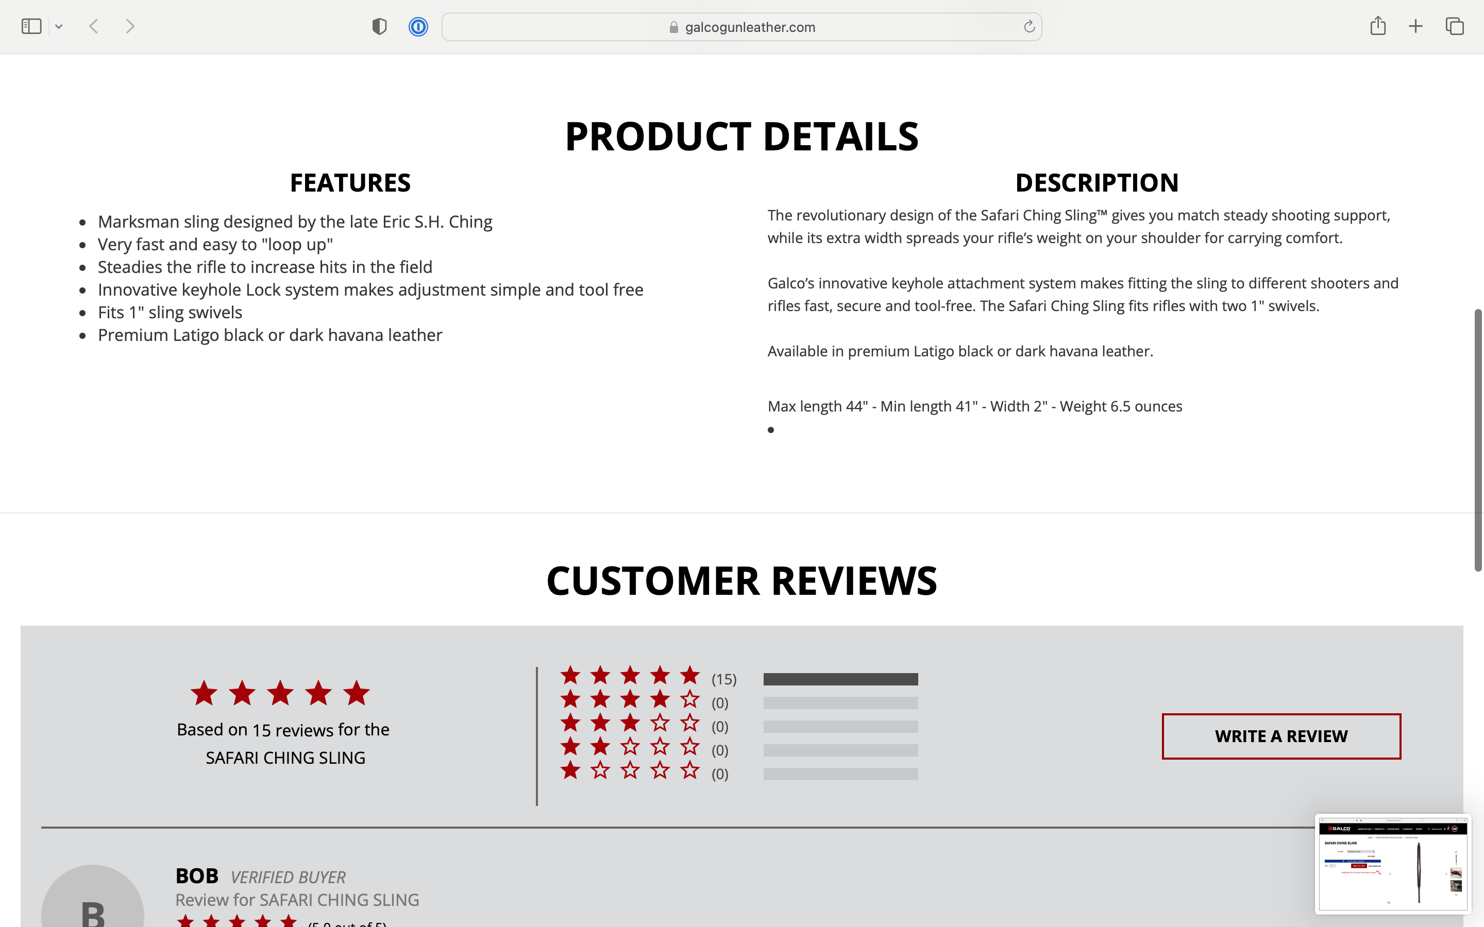
Task: Click the Write A Review button
Action: coord(1281,736)
